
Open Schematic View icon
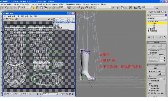[131, 8]
